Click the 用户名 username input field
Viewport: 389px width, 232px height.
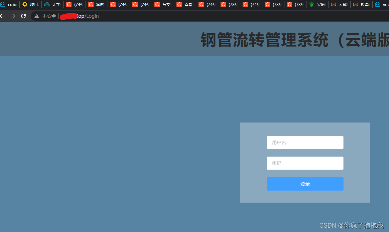(x=305, y=143)
